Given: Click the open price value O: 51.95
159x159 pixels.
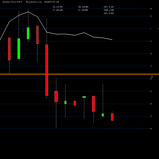Looking at the screenshot, I should tap(58, 7).
